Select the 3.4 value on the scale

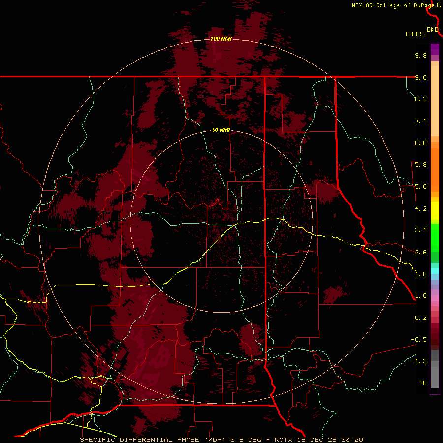[x=421, y=230]
